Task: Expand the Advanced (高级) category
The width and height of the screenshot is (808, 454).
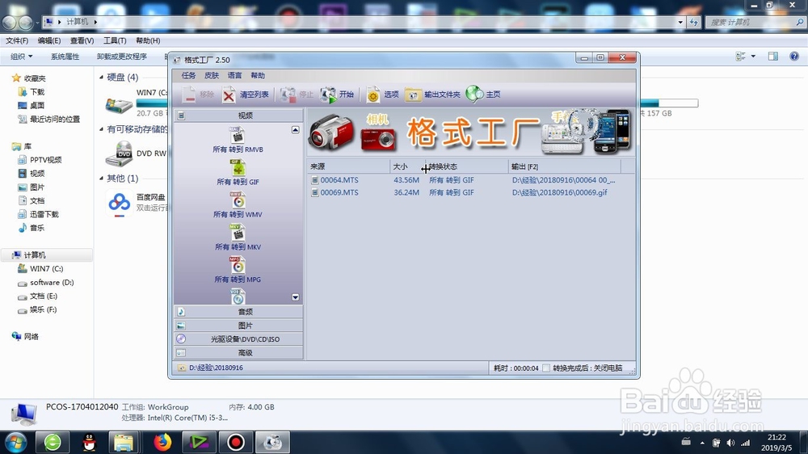Action: tap(238, 352)
